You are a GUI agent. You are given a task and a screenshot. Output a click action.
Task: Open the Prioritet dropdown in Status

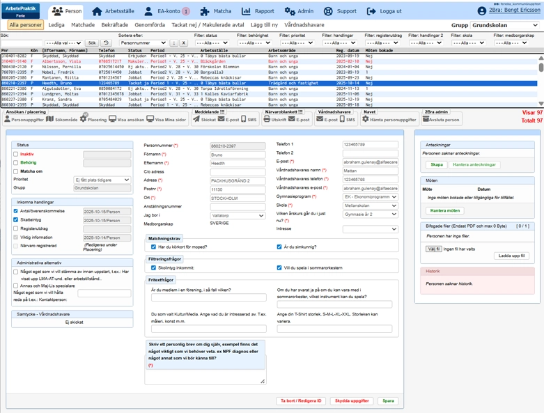pos(102,180)
